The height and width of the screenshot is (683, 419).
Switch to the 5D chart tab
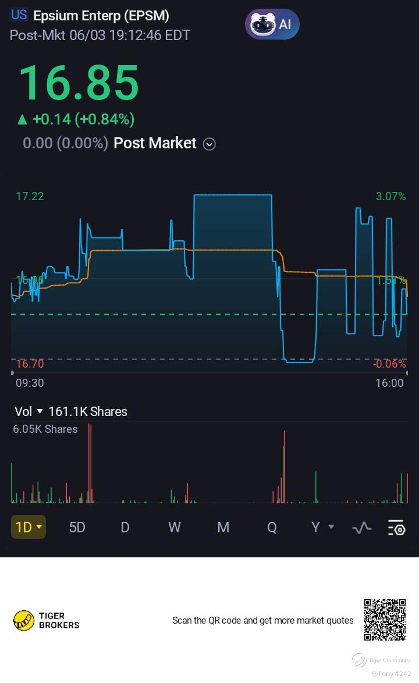pyautogui.click(x=77, y=527)
